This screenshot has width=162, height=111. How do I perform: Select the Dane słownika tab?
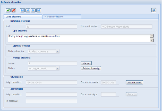point(23,17)
